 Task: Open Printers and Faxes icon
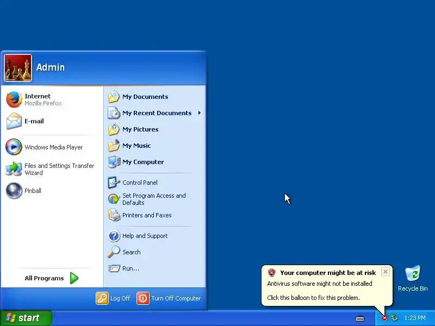click(x=114, y=215)
